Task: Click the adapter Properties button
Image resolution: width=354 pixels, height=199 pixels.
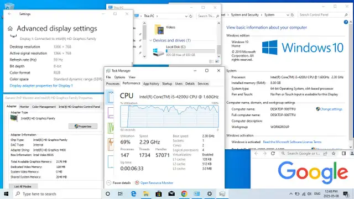Action: click(83, 127)
